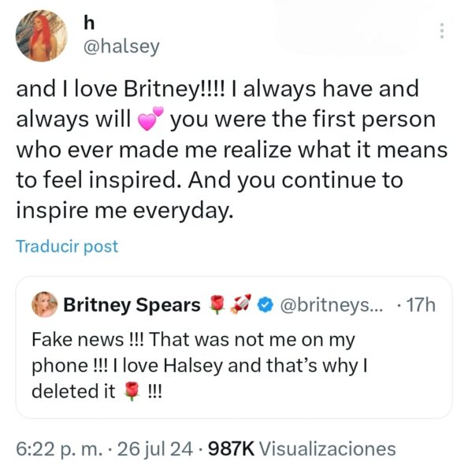Click the pink hearts emoji in tweet
468x472 pixels.
pos(150,119)
